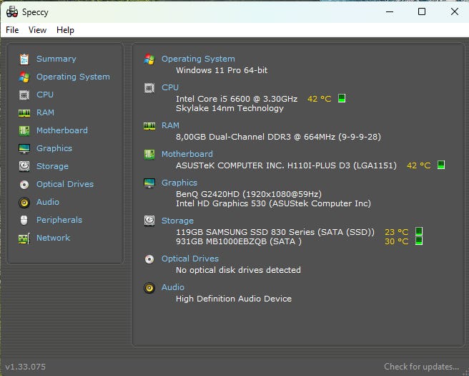Open the Operating System heading link
Screen dimensions: 469x376
coord(198,59)
